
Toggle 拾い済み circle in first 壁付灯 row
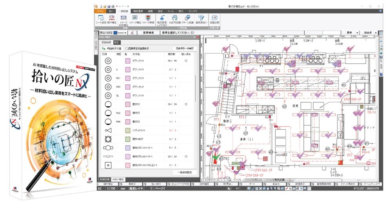click(186, 104)
